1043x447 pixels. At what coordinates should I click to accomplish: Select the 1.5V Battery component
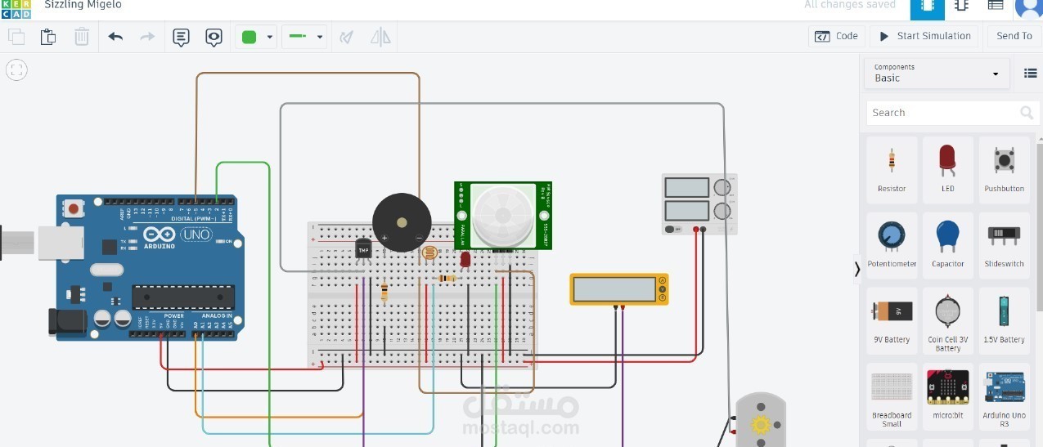click(1005, 320)
